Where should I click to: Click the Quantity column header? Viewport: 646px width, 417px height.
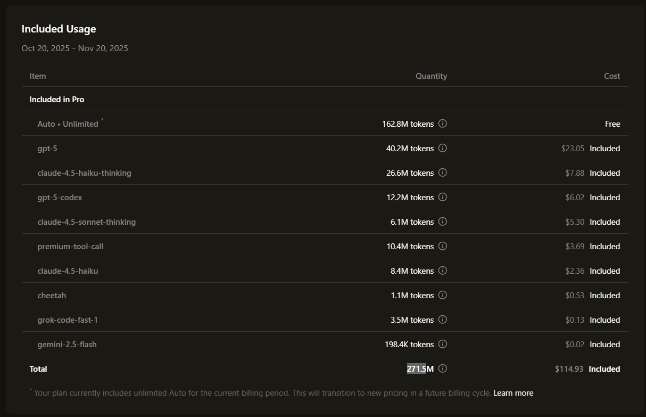[431, 76]
